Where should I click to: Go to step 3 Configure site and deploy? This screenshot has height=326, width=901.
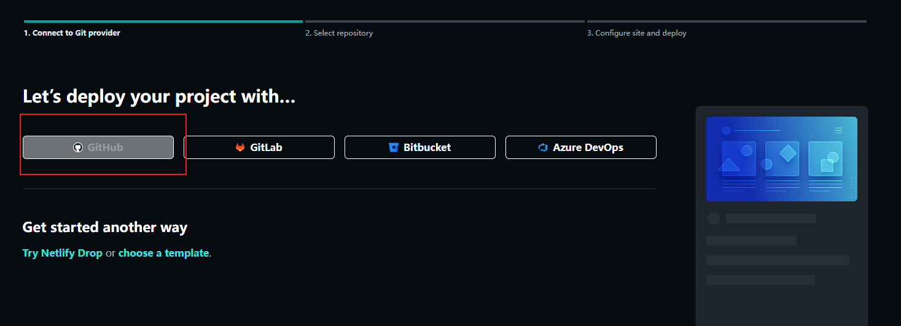[636, 33]
